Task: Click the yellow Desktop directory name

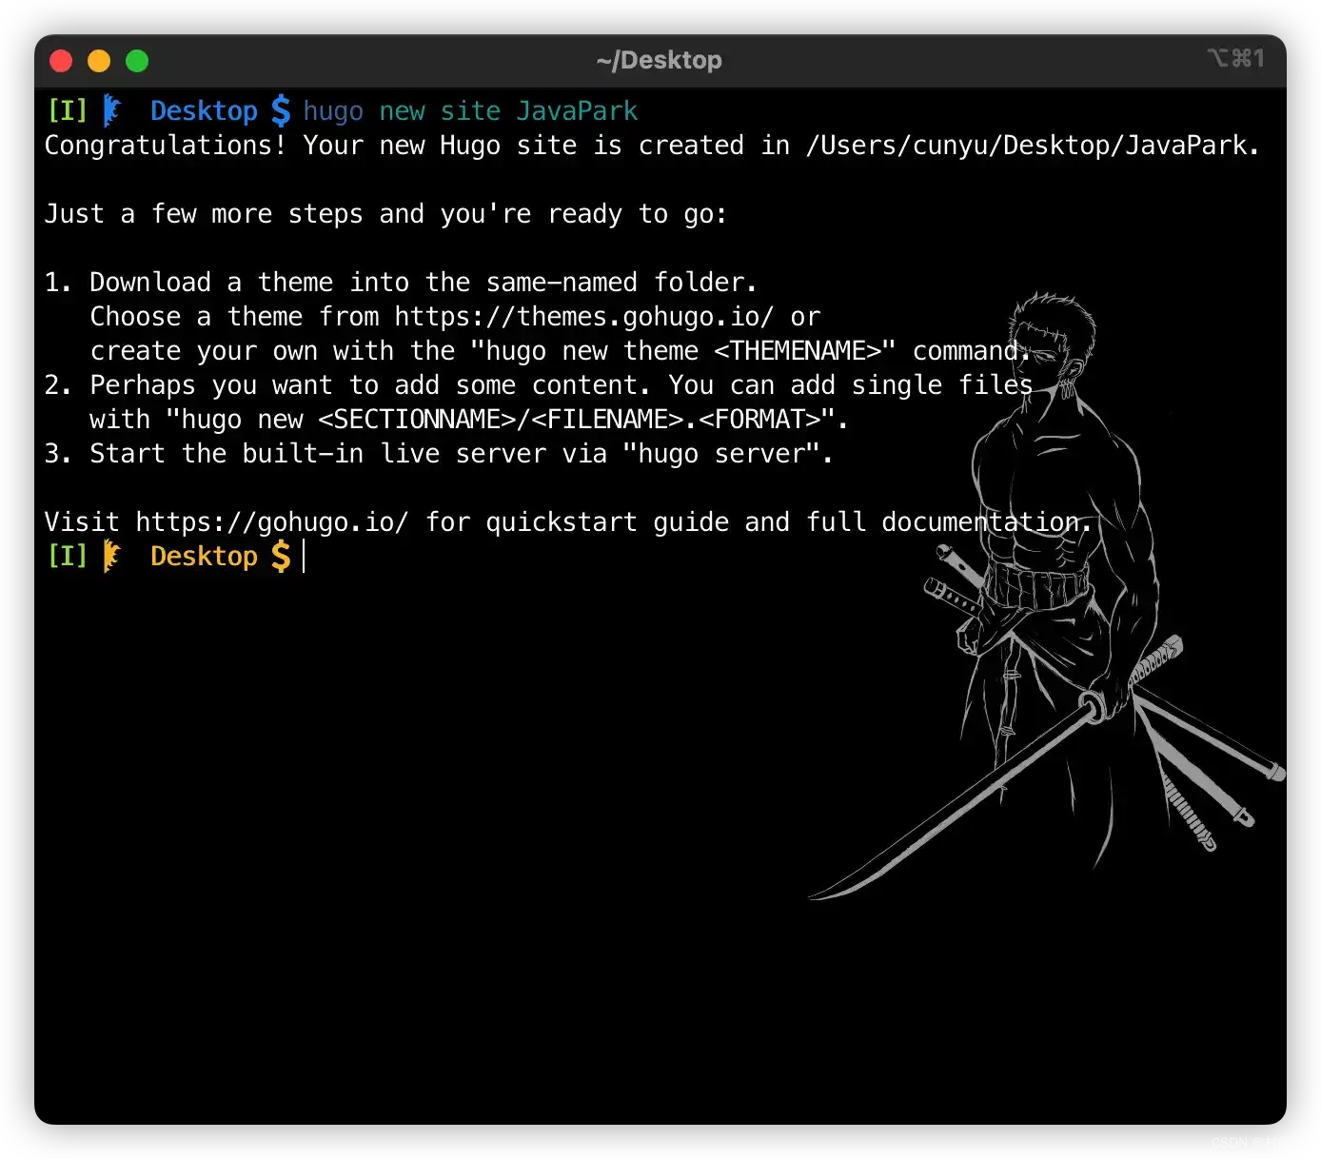Action: (x=204, y=557)
